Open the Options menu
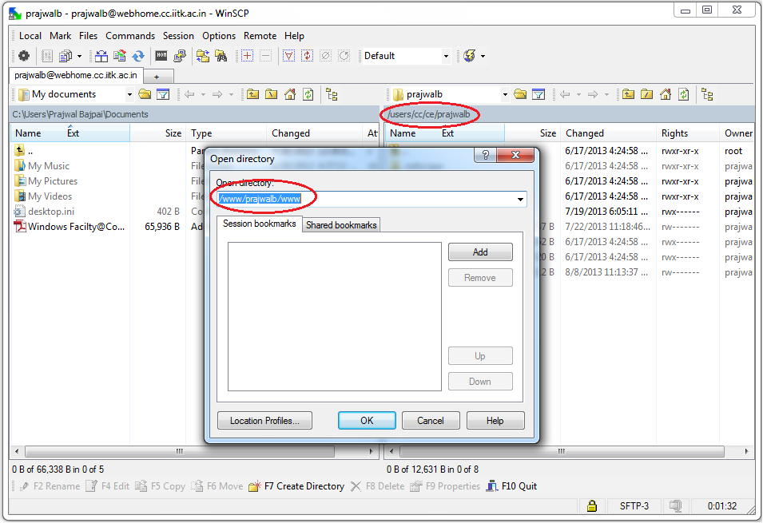The width and height of the screenshot is (763, 523). click(218, 35)
